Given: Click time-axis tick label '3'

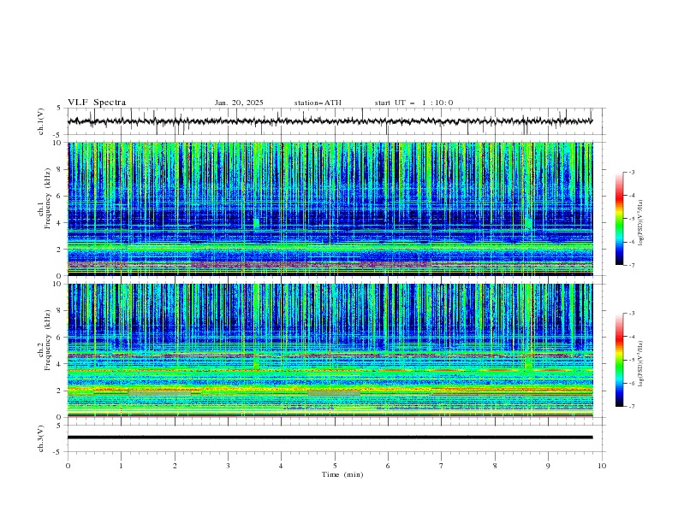Looking at the screenshot, I should 228,466.
